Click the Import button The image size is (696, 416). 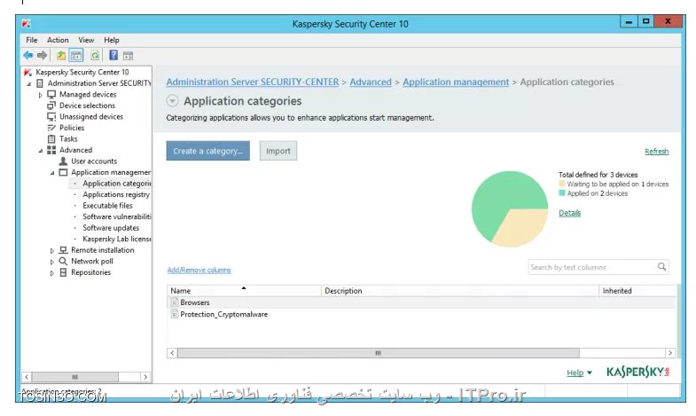click(278, 151)
